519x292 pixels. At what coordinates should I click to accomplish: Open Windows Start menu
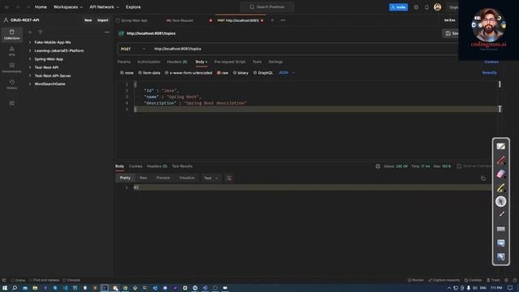tap(5, 288)
